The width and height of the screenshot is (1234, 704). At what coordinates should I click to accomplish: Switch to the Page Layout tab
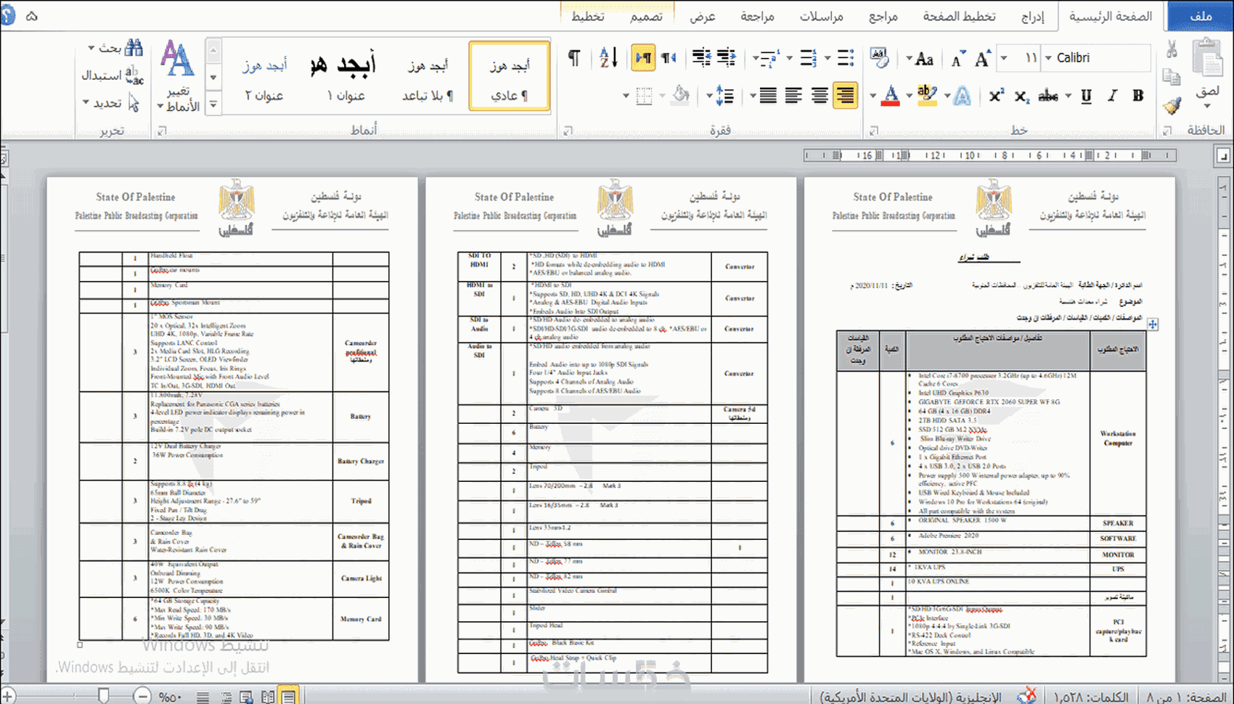[x=959, y=16]
